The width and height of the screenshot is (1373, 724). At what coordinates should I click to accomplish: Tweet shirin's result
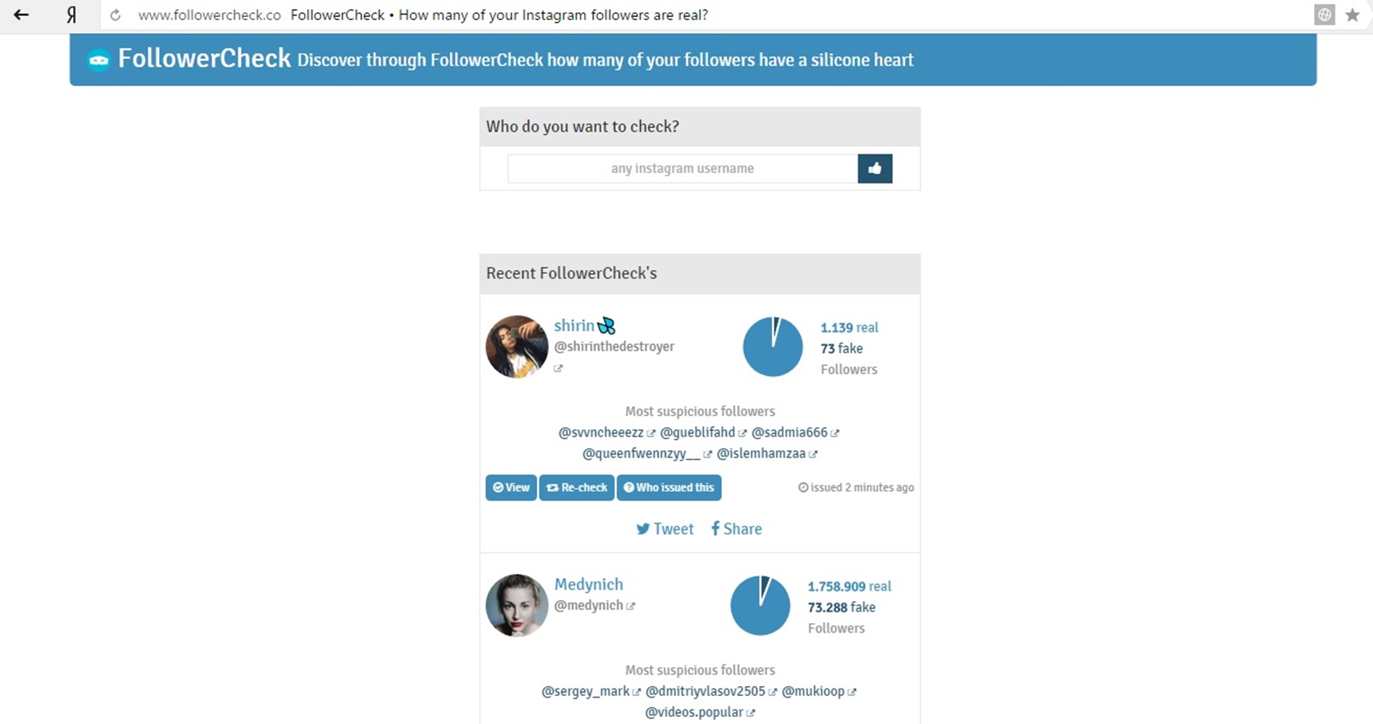(665, 529)
